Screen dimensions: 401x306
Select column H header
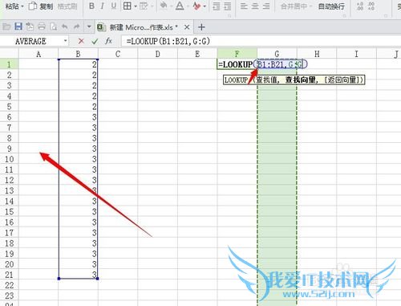click(317, 54)
